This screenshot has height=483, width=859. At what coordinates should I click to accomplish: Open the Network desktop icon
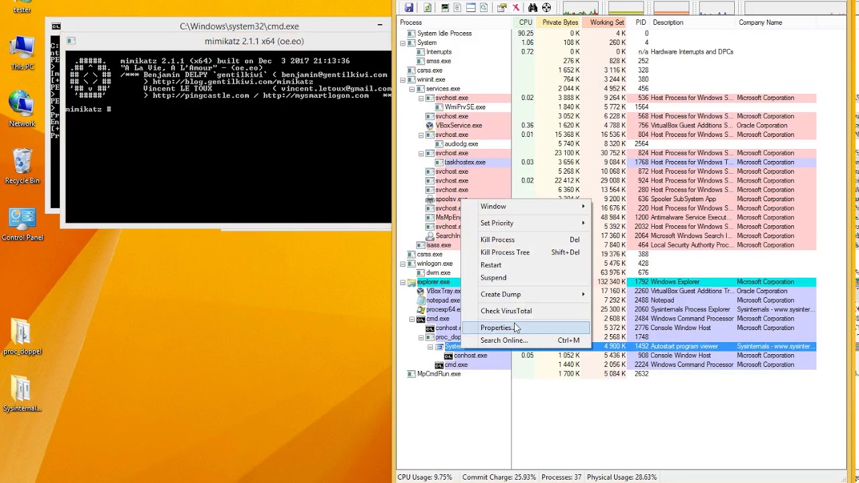(22, 109)
